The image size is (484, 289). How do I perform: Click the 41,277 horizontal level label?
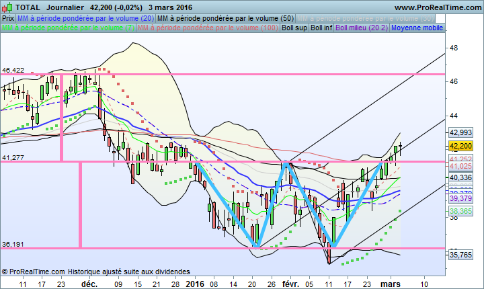13,158
